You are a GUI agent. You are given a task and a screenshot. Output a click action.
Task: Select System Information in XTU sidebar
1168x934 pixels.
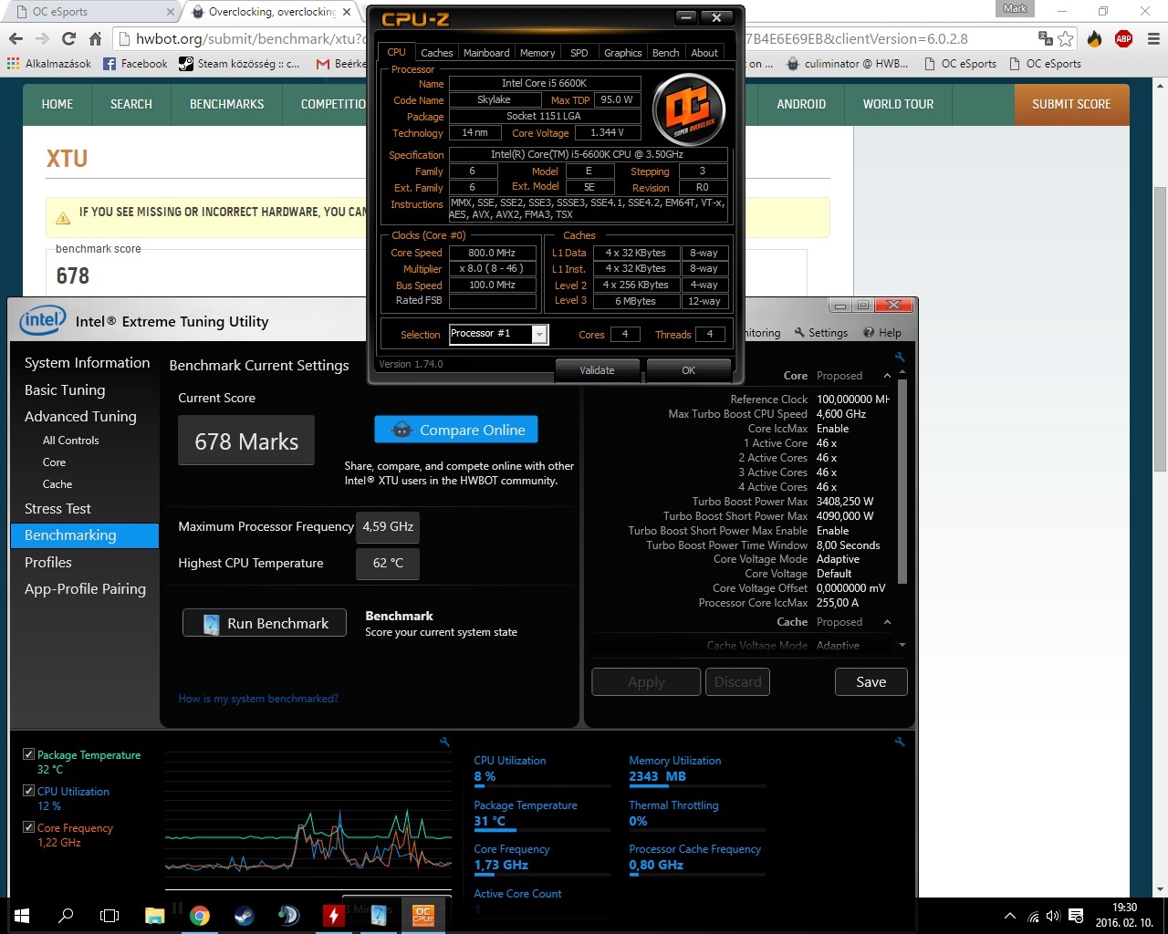click(x=87, y=363)
